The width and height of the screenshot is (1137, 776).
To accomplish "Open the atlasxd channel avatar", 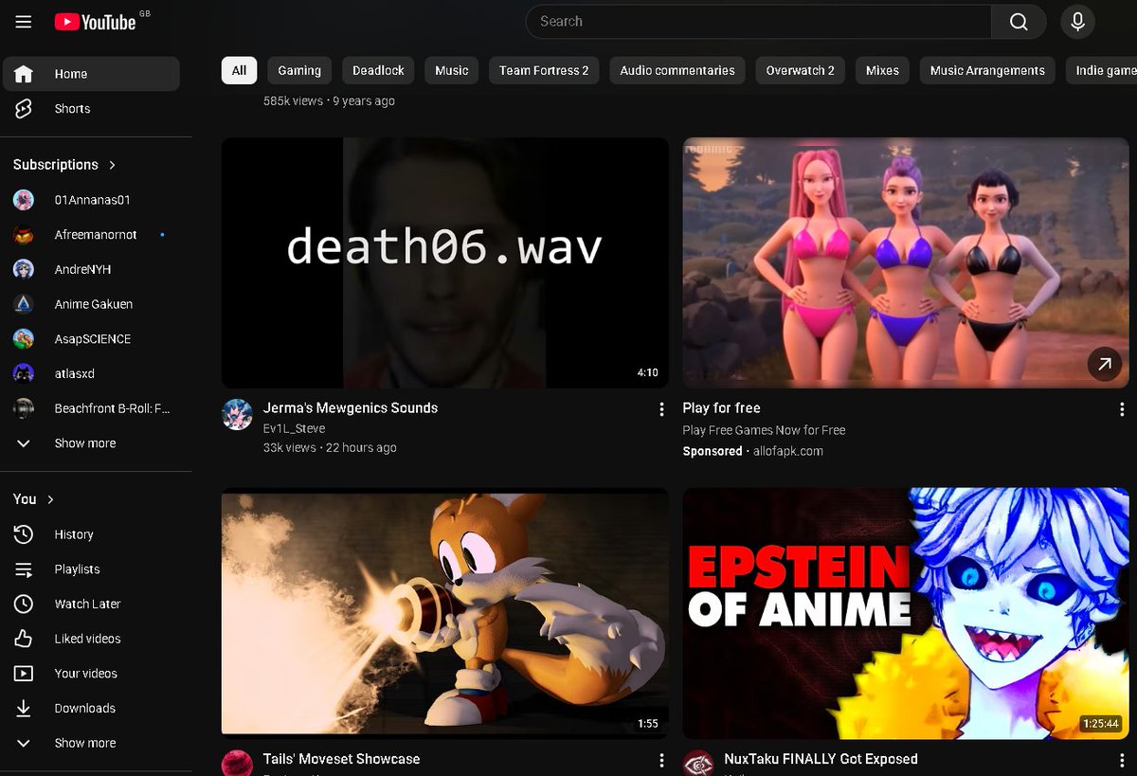I will (24, 373).
